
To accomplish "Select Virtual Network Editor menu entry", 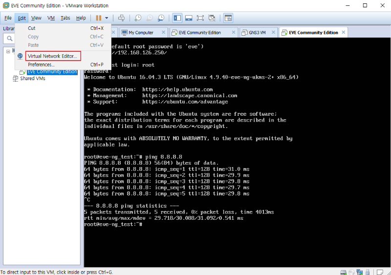I will tap(52, 56).
